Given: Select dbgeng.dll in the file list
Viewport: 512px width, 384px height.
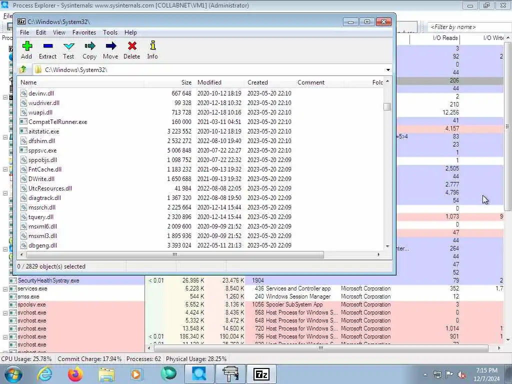Looking at the screenshot, I should [x=43, y=245].
